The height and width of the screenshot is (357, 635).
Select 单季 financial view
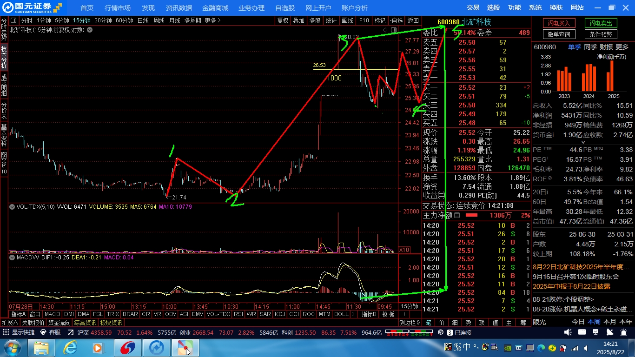pos(575,47)
